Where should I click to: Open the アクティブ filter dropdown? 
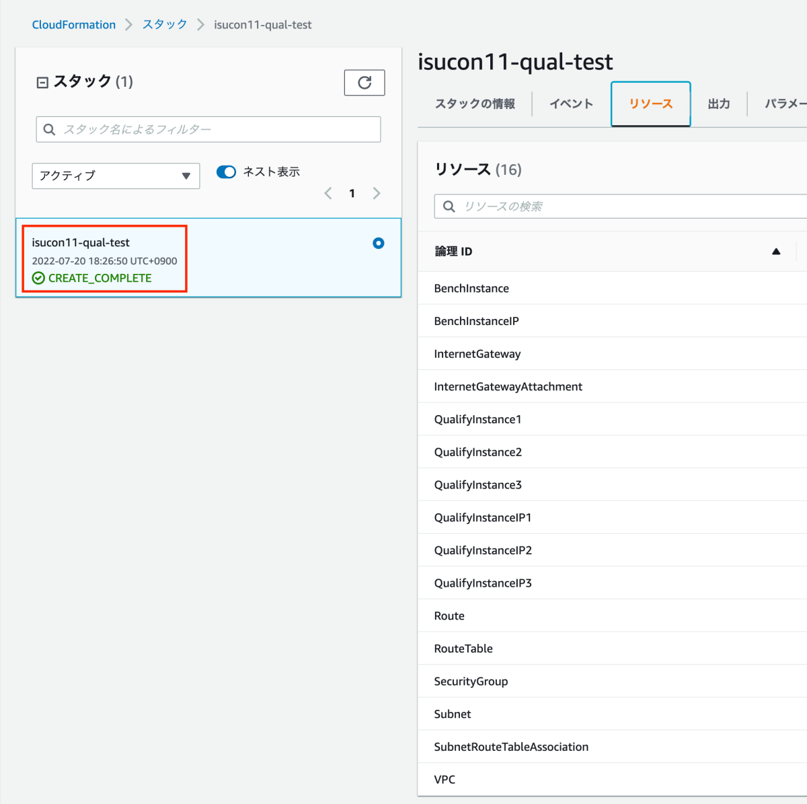pos(116,176)
